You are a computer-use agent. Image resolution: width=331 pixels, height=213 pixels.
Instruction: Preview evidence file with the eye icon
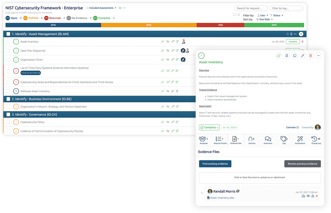(308, 196)
